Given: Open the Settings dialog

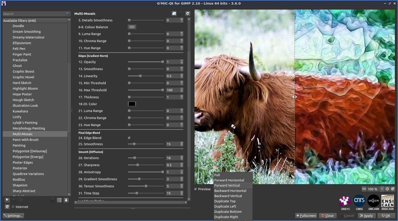Looking at the screenshot, I should tap(13, 216).
